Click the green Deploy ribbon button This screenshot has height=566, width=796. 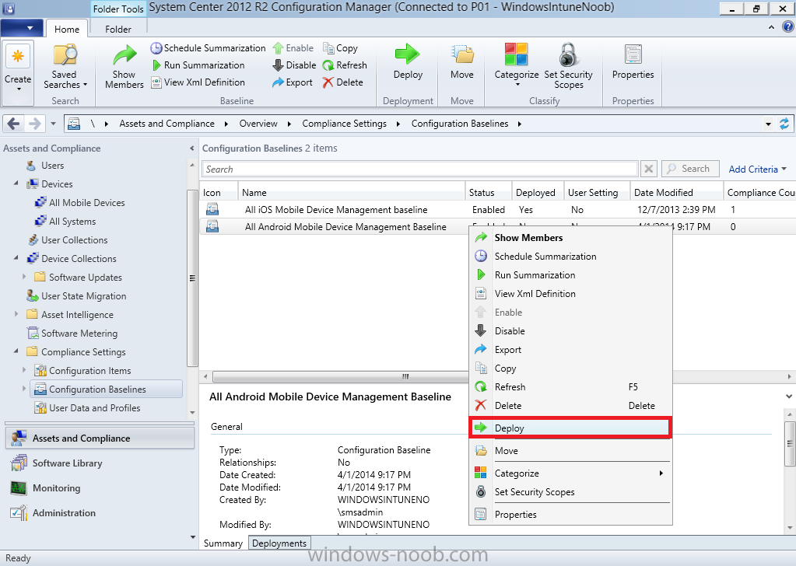(x=408, y=62)
